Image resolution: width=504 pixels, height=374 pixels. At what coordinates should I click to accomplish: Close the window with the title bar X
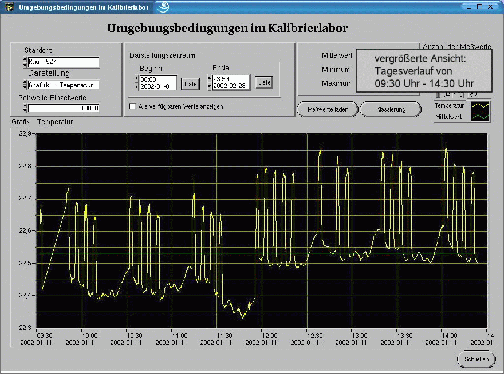(490, 7)
